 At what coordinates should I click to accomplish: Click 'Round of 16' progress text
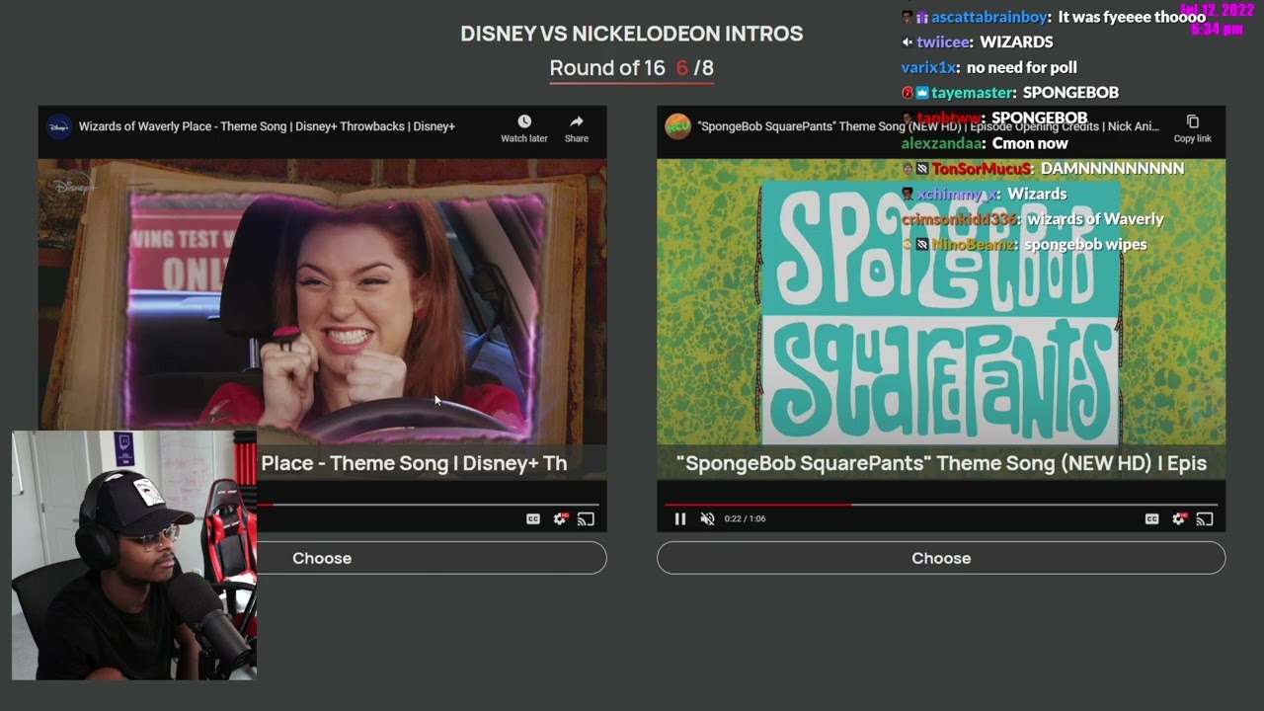click(x=607, y=68)
